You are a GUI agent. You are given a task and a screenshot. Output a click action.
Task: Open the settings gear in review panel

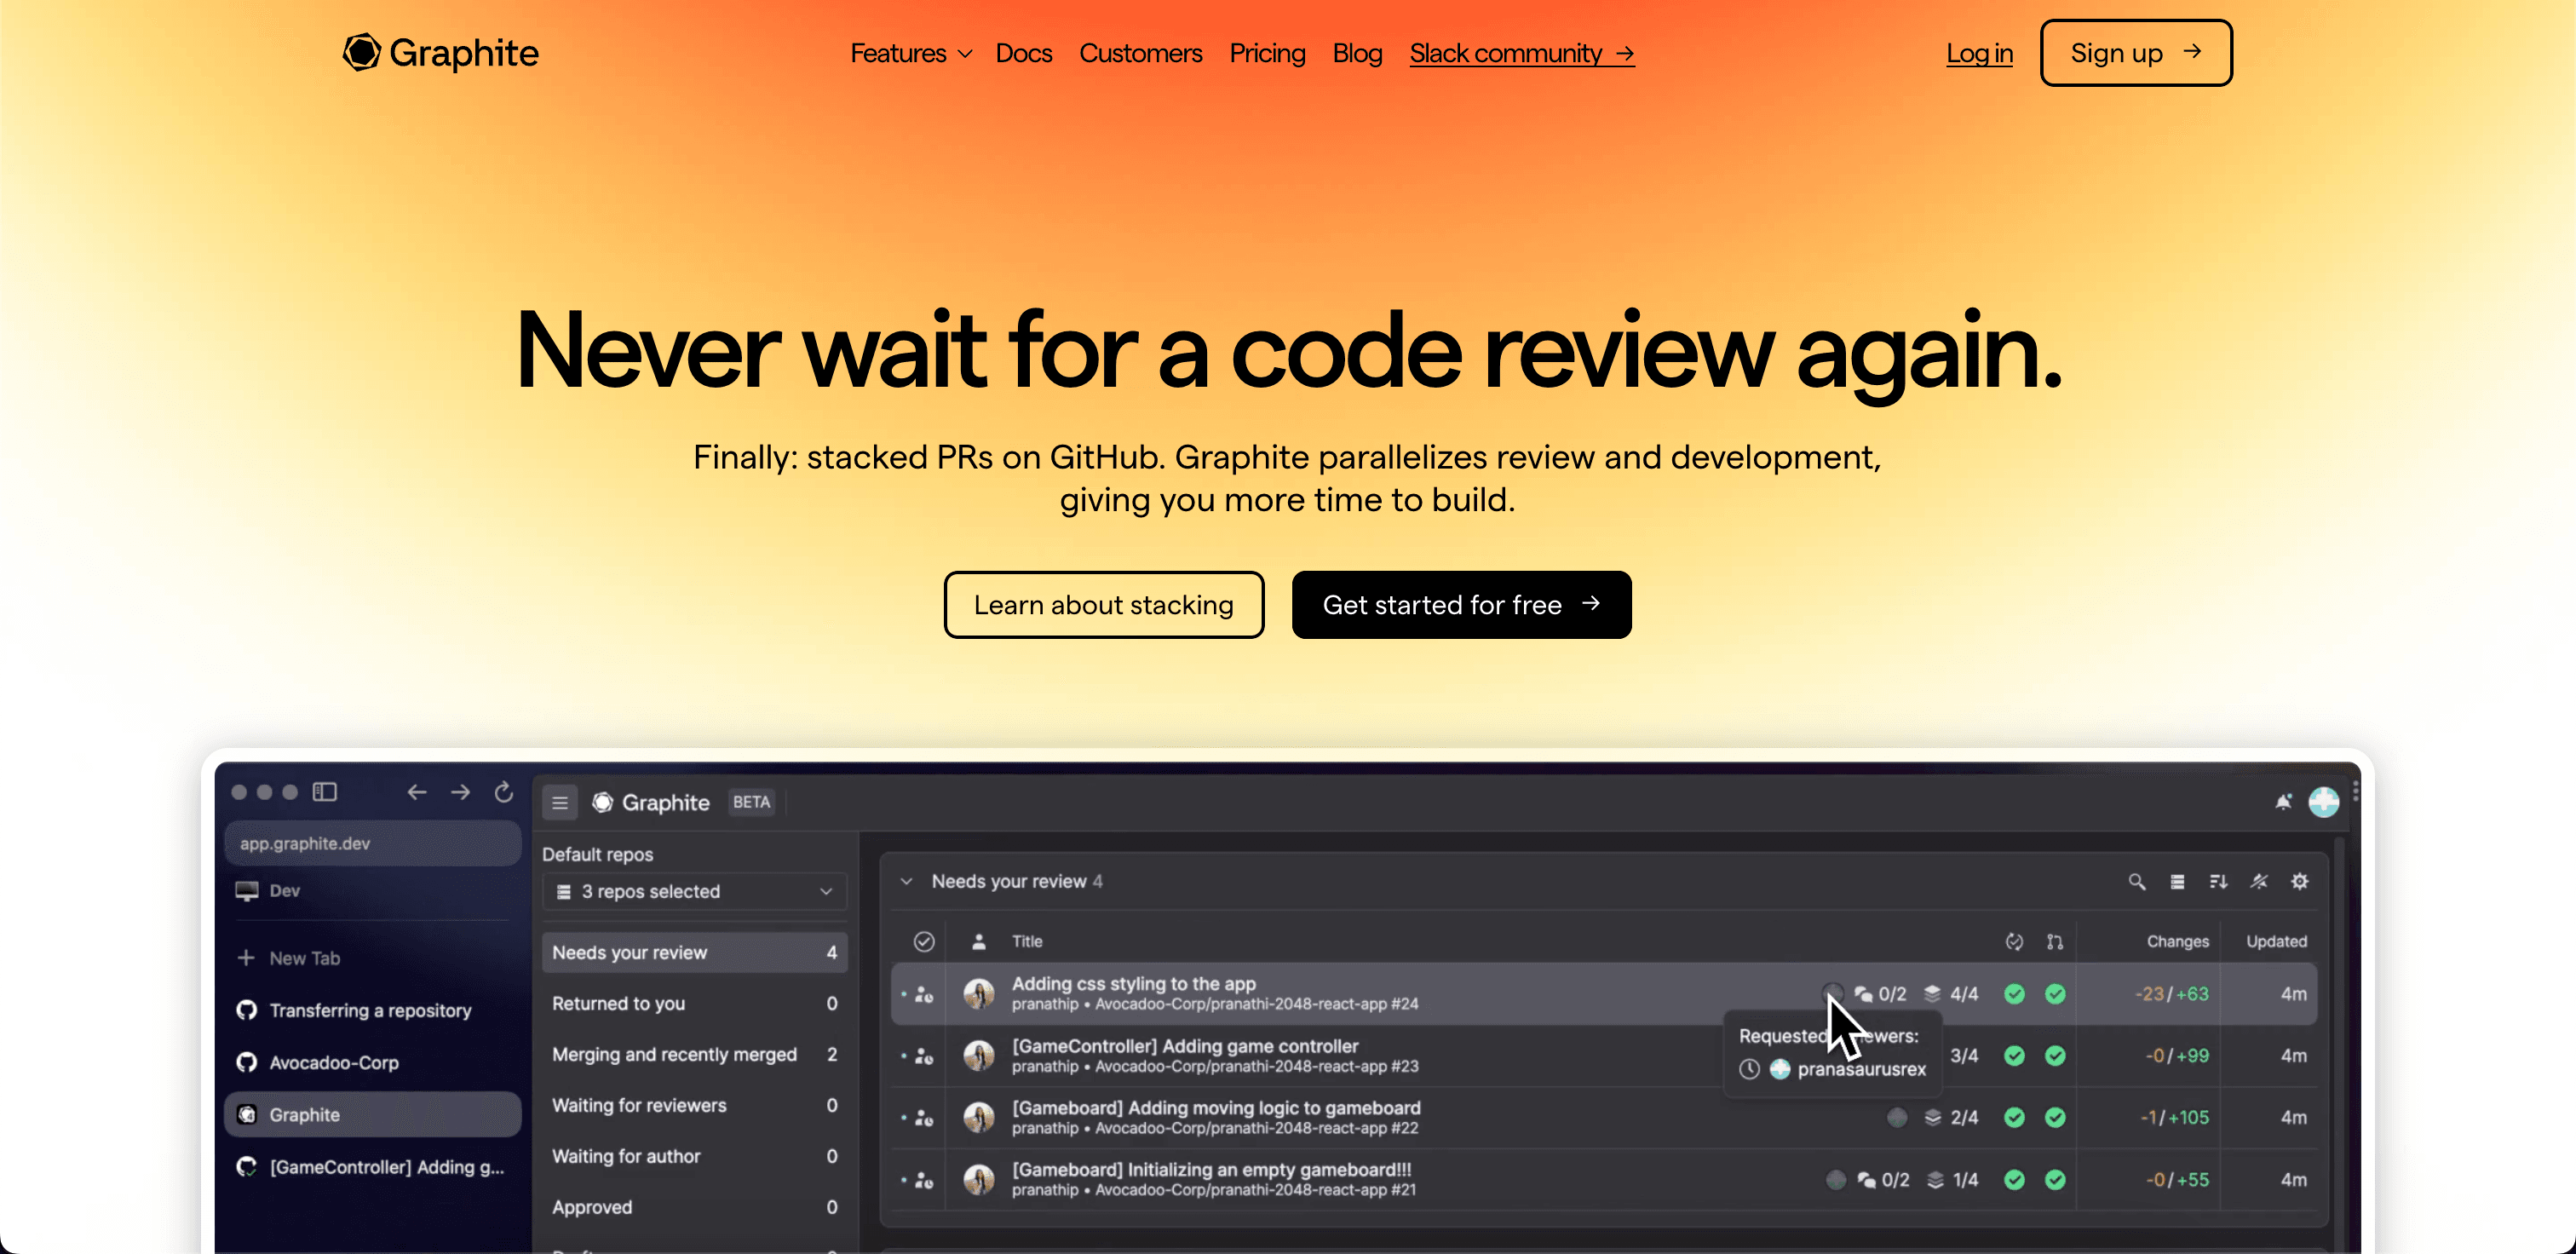tap(2299, 881)
